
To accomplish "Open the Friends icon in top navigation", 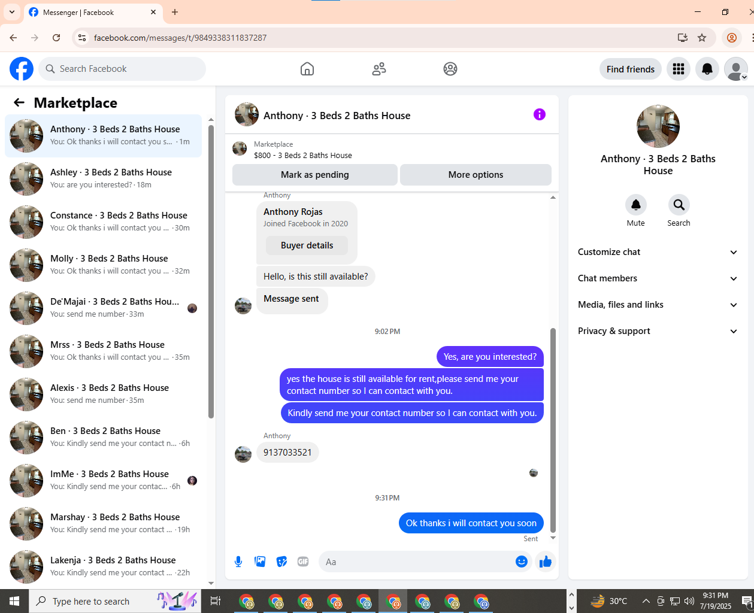I will [x=379, y=69].
